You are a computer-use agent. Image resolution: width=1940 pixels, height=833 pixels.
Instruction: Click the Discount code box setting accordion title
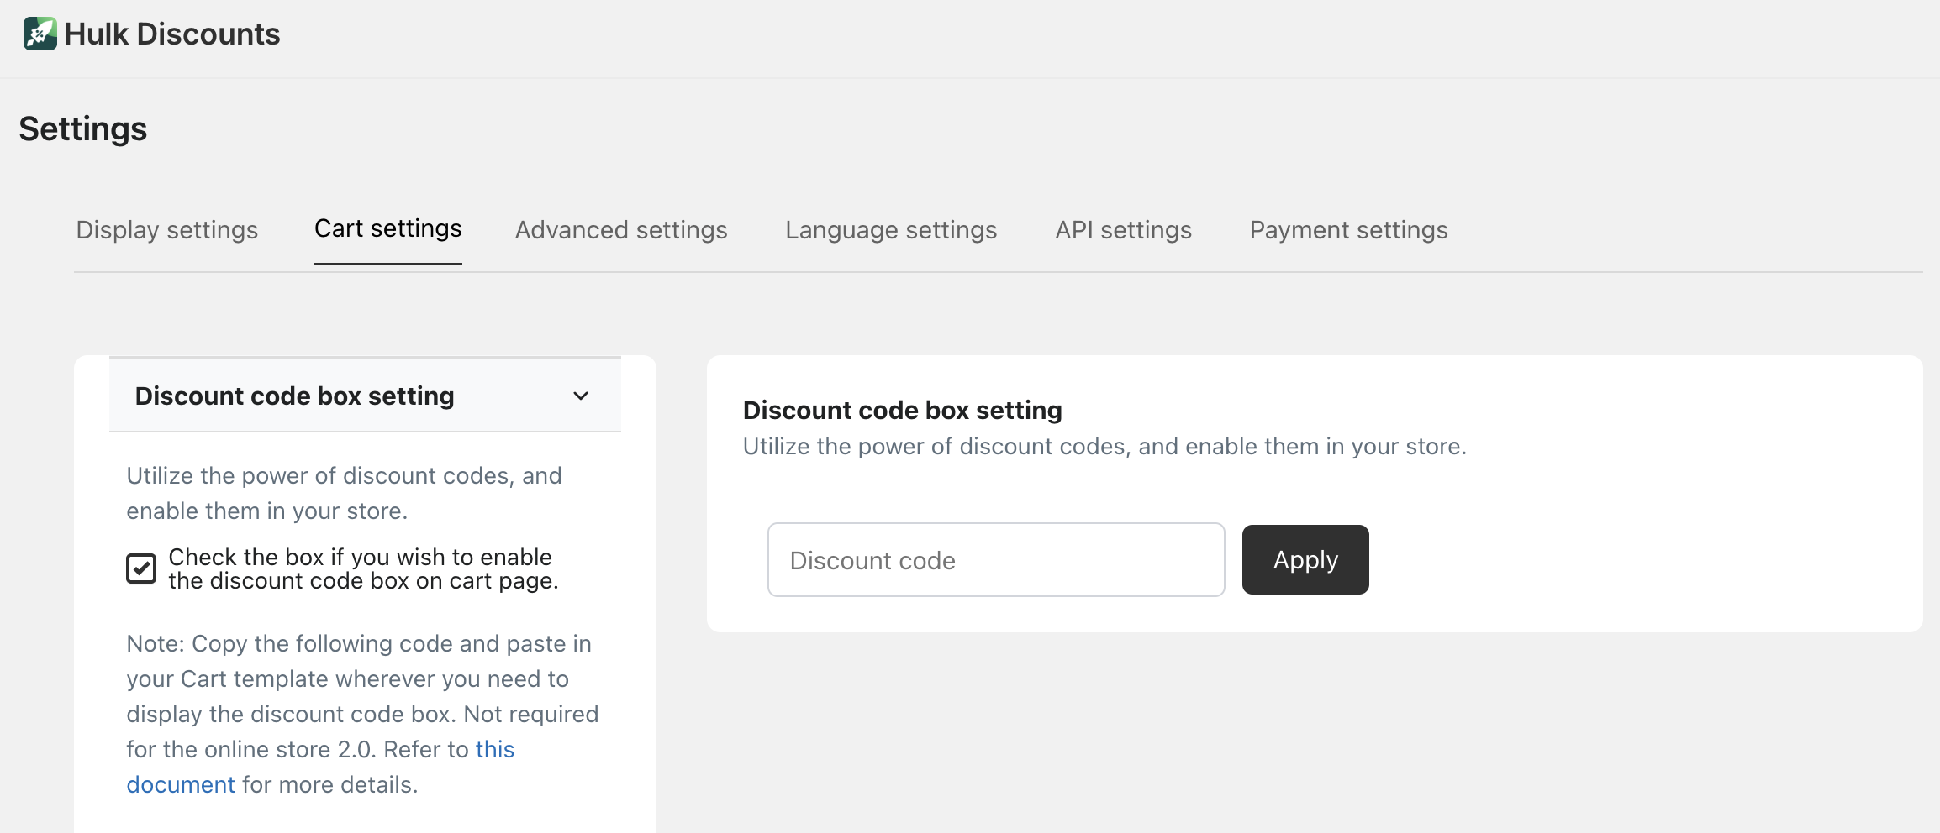coord(294,396)
